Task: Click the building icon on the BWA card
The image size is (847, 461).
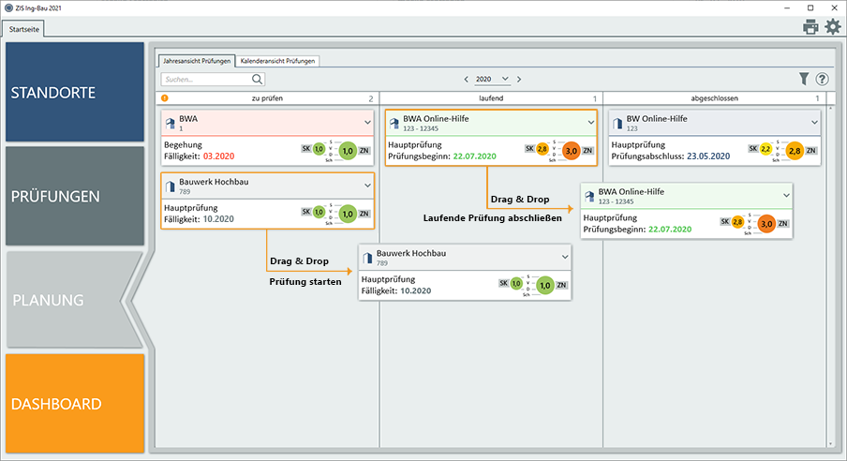Action: pos(170,122)
